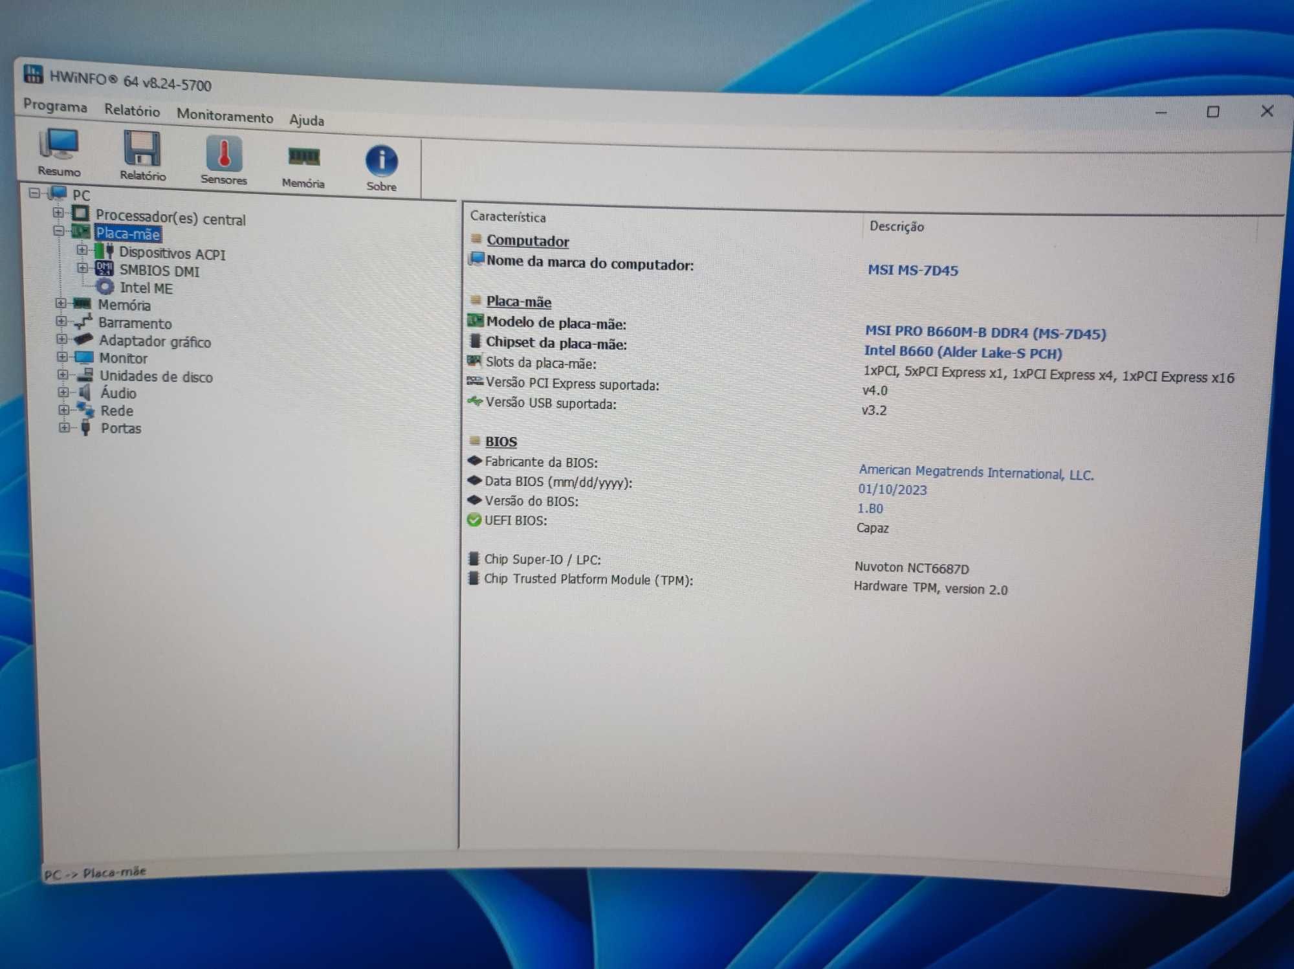Image resolution: width=1294 pixels, height=969 pixels.
Task: Click the Versão PCI Express suportada row
Action: [x=573, y=384]
